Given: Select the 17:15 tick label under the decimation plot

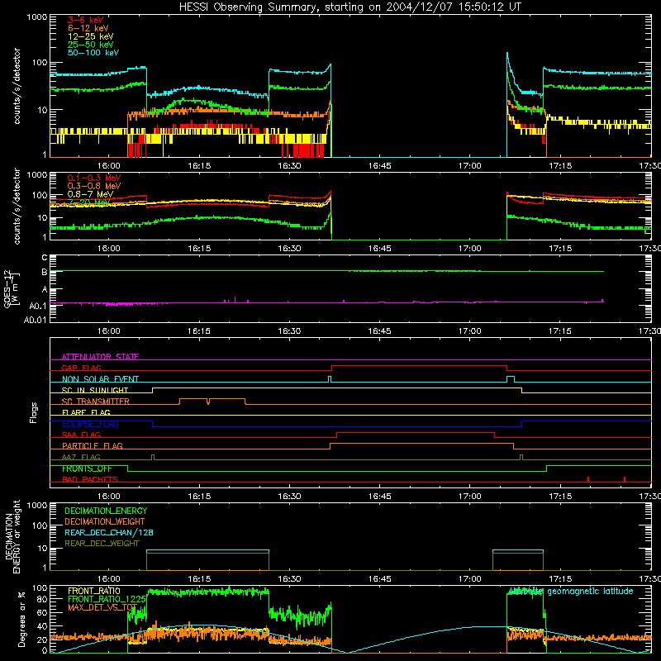Looking at the screenshot, I should pos(560,579).
